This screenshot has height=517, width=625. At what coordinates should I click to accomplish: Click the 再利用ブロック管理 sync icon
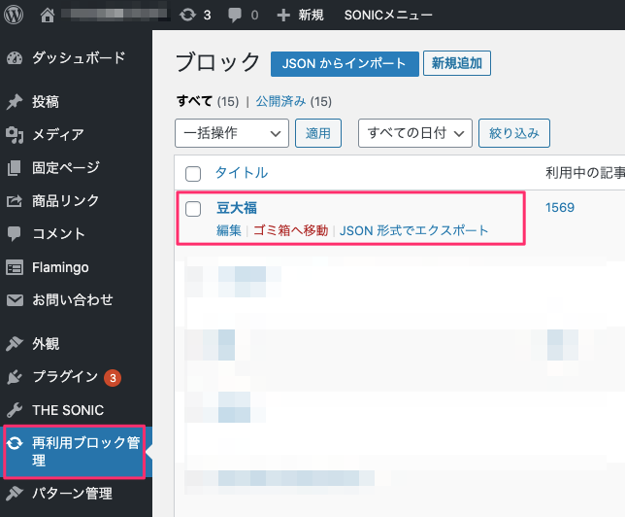tap(15, 443)
